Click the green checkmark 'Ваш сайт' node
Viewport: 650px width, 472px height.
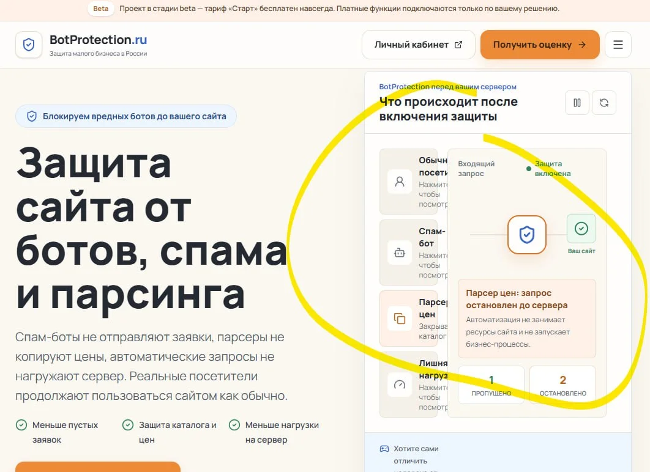[581, 228]
